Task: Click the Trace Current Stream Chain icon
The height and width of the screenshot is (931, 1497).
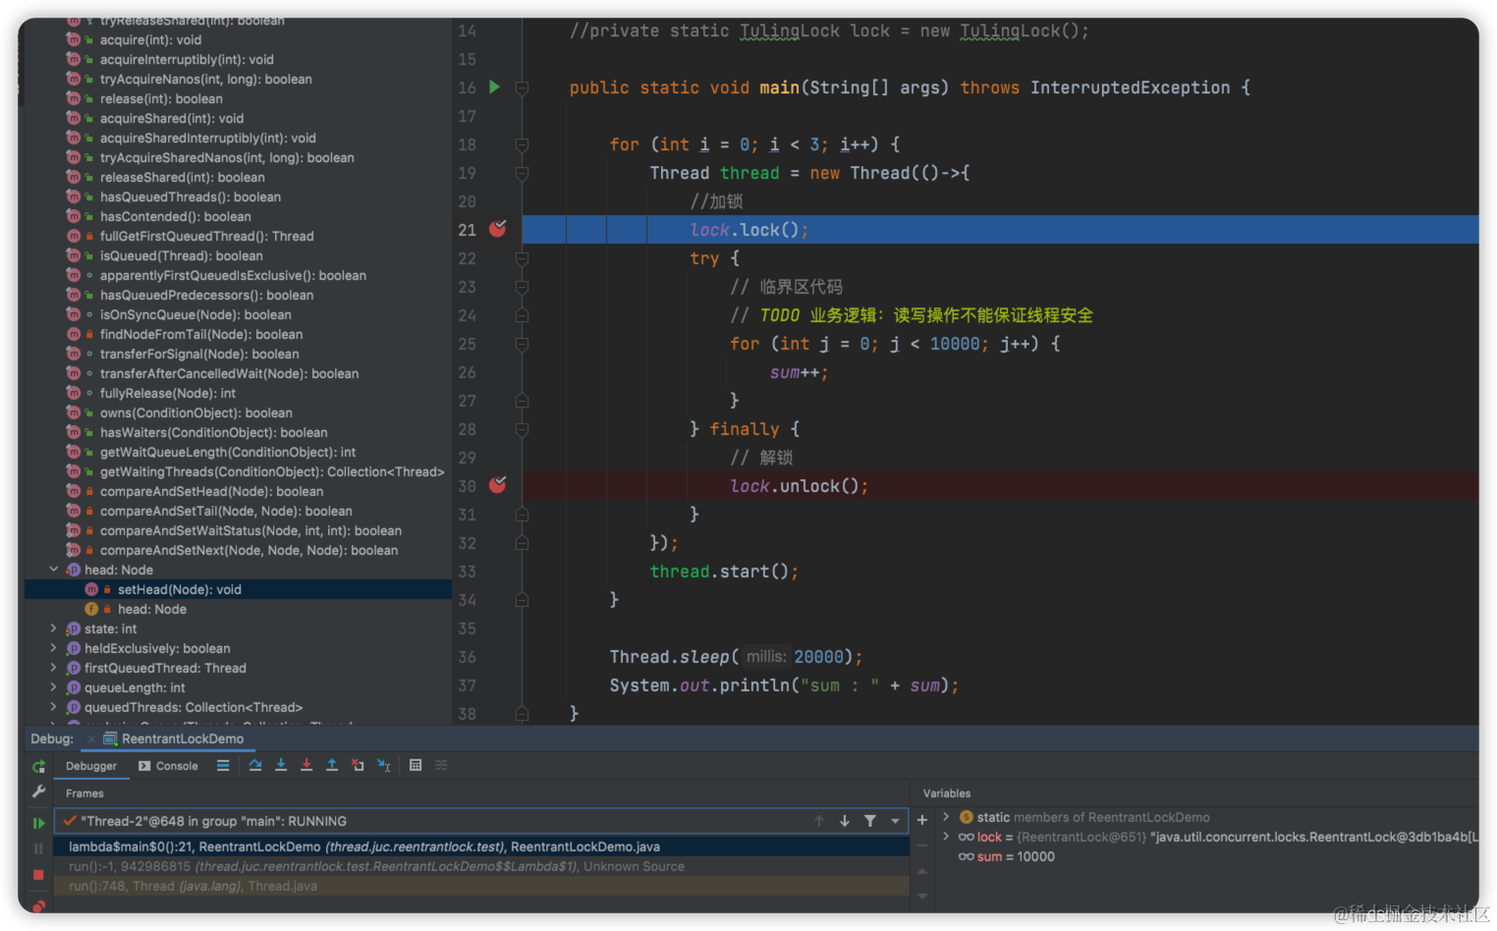Action: 441,765
